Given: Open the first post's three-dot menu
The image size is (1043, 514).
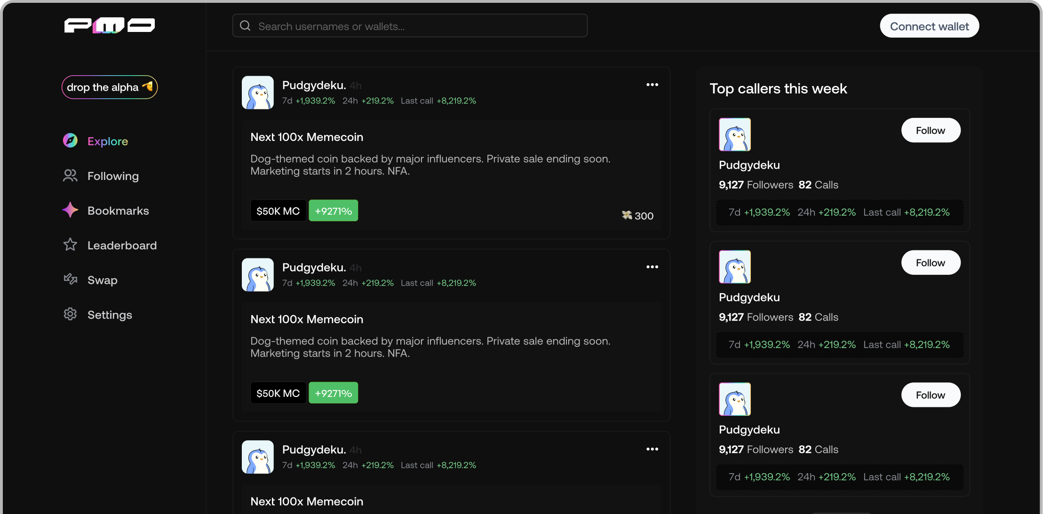Looking at the screenshot, I should click(x=652, y=85).
